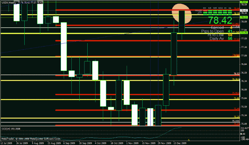
Task: Click the 9 Aug 2009 date label
Action: tap(37, 143)
